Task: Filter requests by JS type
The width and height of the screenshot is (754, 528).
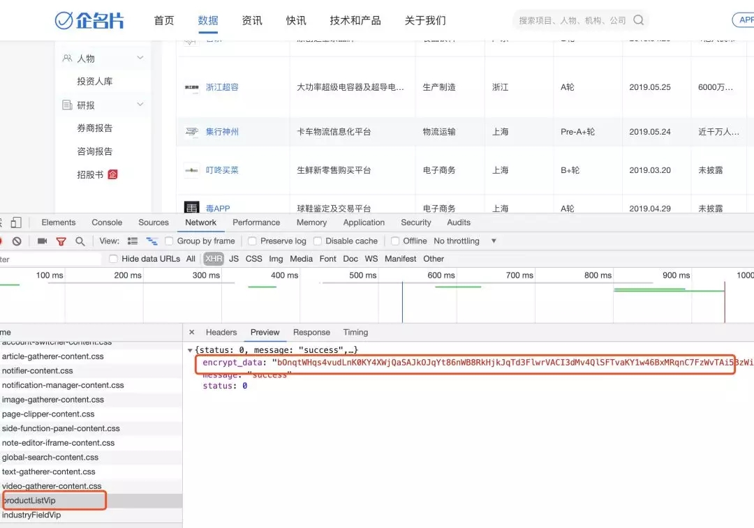Action: (x=234, y=259)
